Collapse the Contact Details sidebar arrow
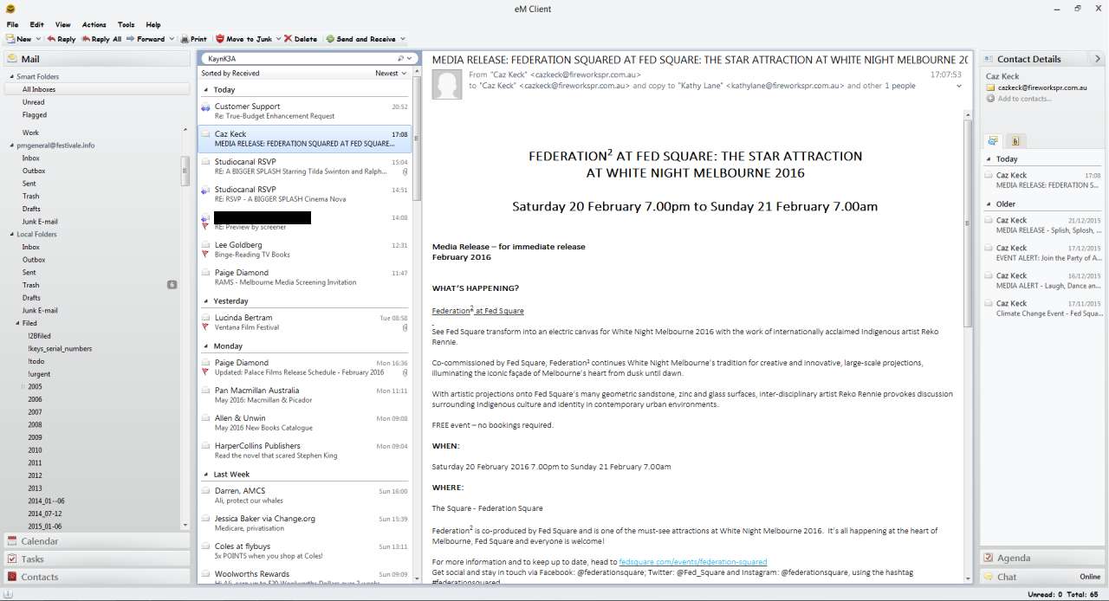This screenshot has width=1109, height=601. (x=1098, y=59)
